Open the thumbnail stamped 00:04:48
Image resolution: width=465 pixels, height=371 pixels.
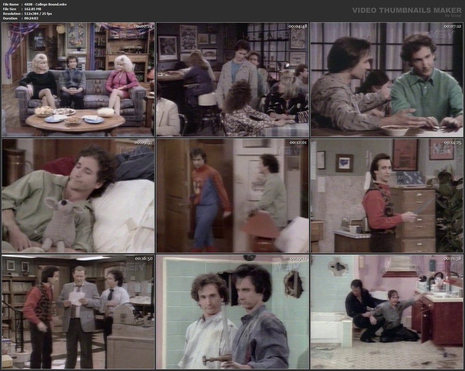tap(233, 79)
